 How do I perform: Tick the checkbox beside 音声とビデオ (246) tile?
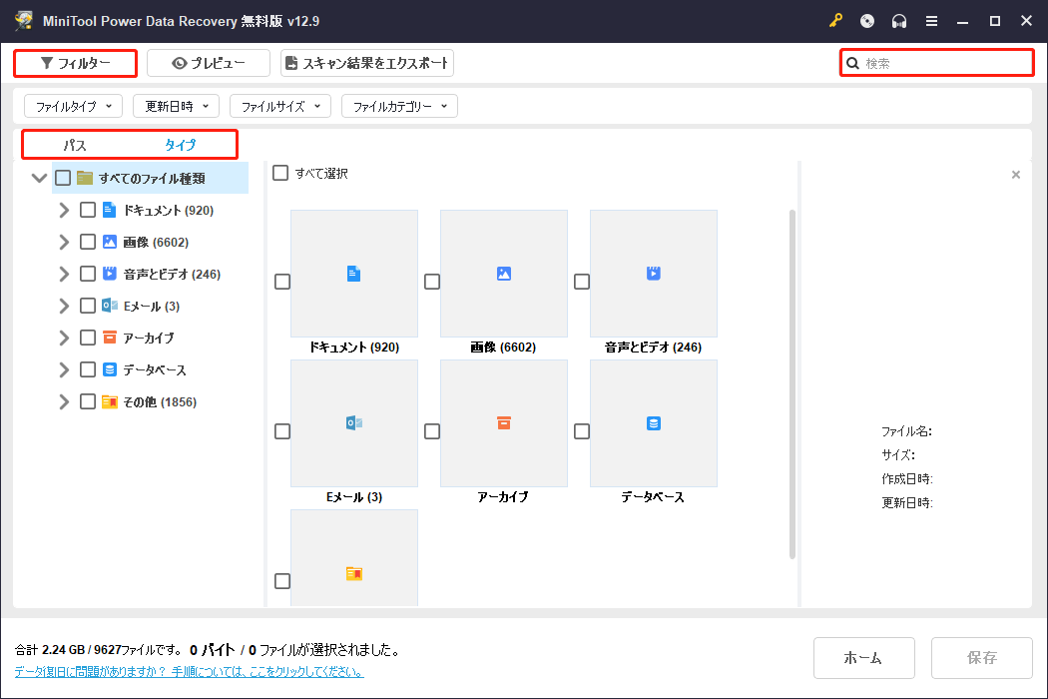pyautogui.click(x=582, y=282)
